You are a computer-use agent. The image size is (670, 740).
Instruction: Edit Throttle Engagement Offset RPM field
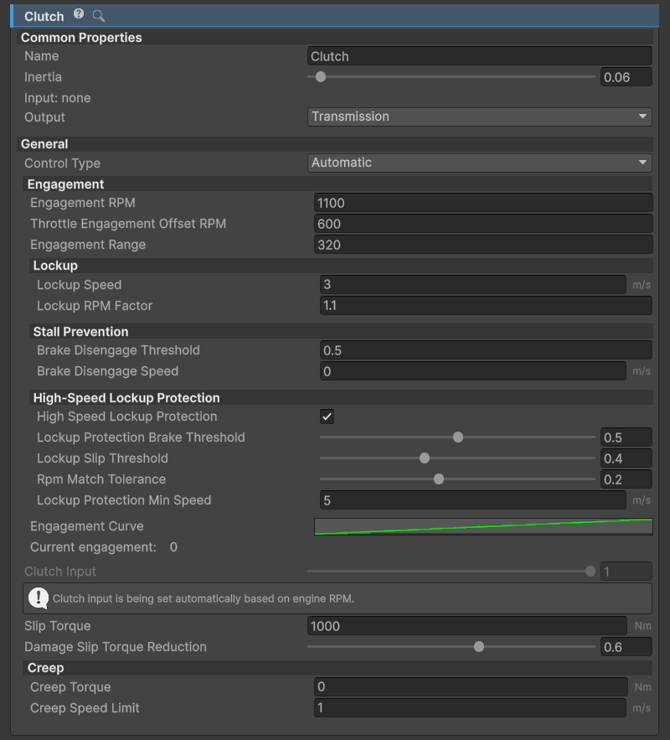point(483,224)
